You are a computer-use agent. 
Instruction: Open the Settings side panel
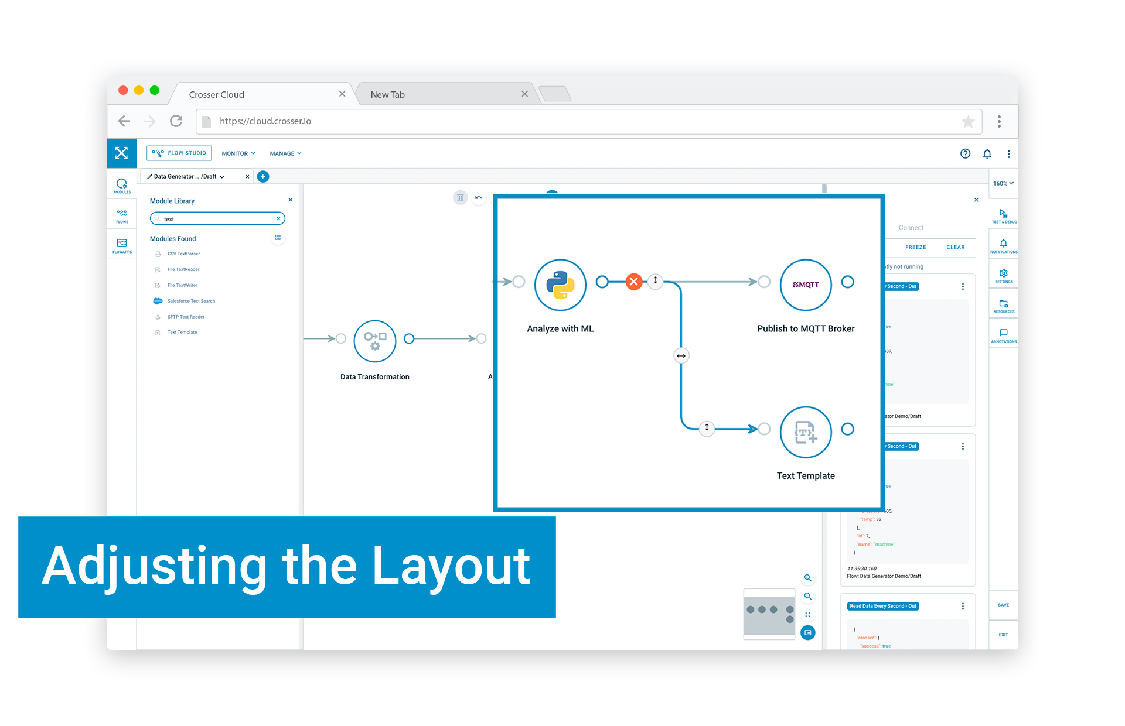(1004, 276)
